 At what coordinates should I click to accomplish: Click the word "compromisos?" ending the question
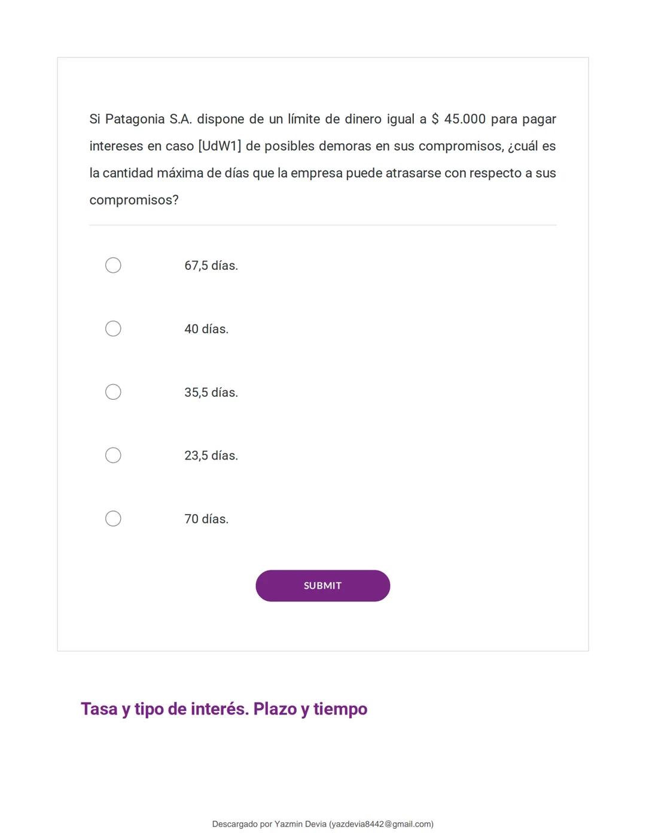pos(134,200)
